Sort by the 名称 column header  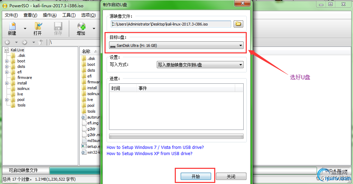click(x=90, y=51)
